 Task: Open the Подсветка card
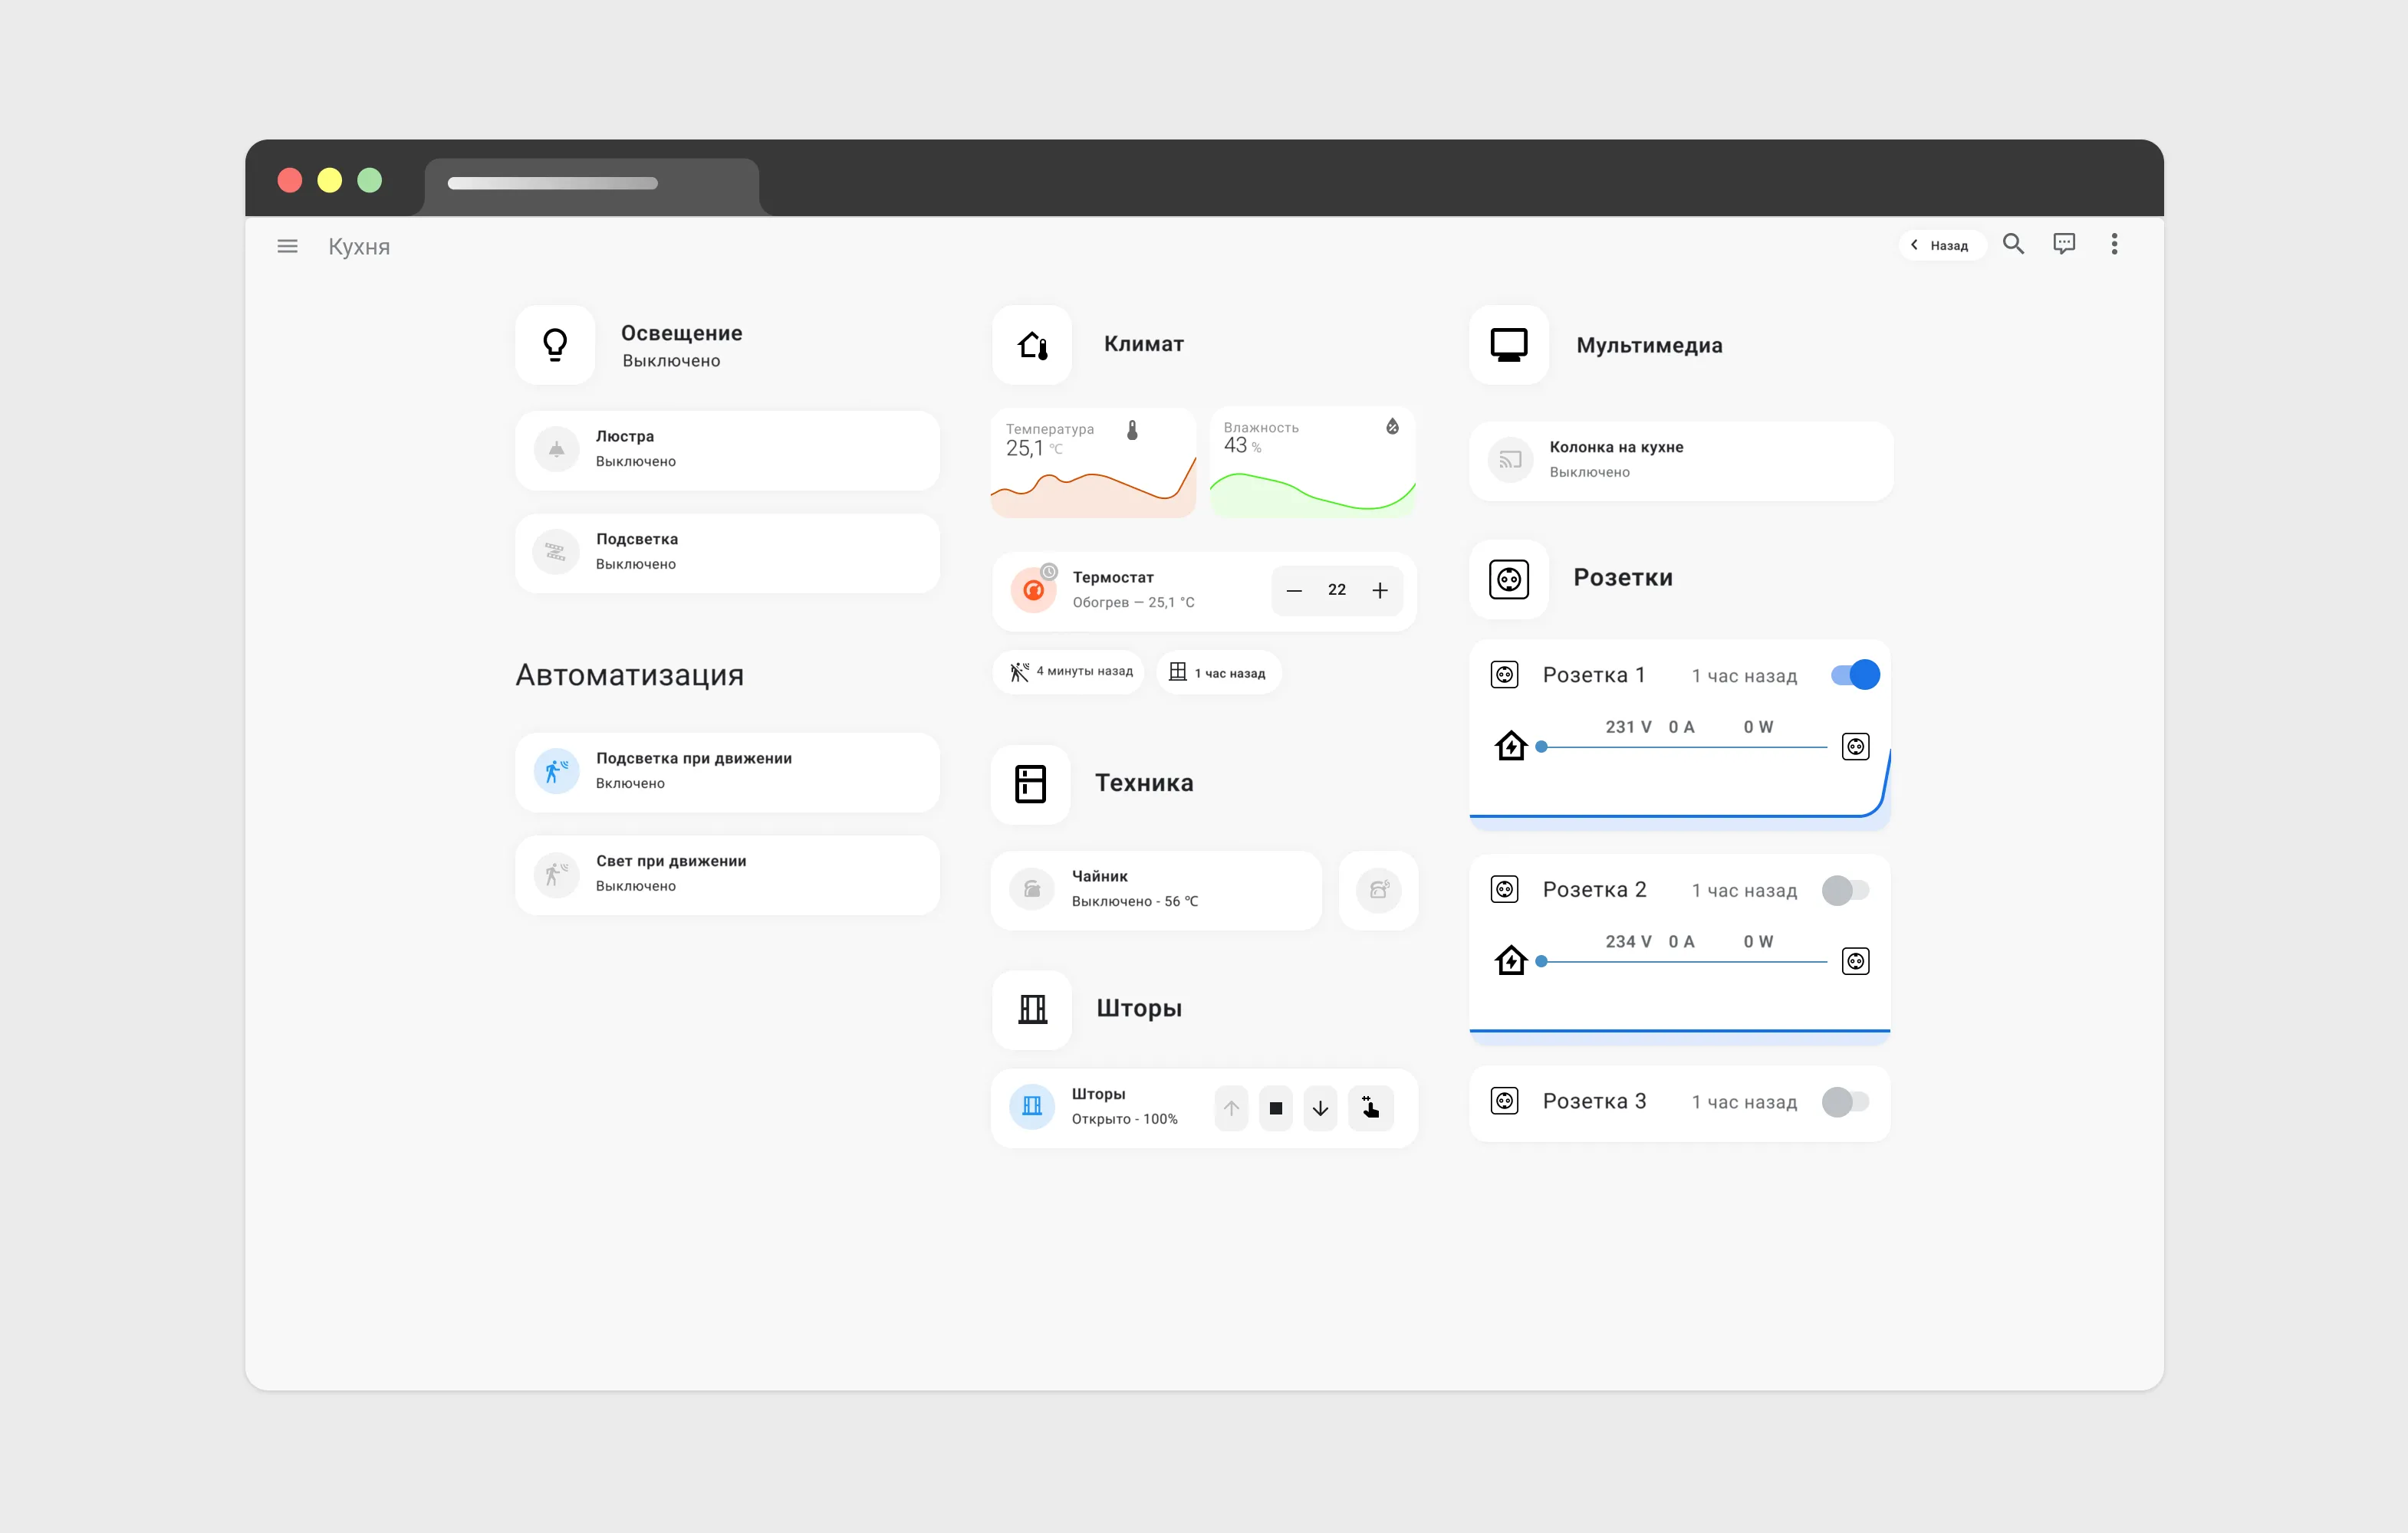(727, 553)
